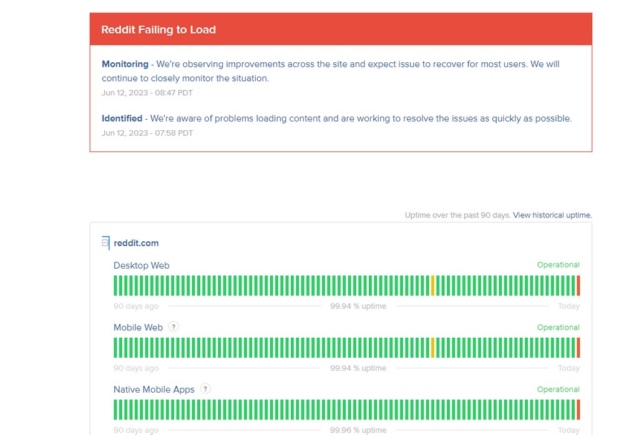The image size is (624, 435).
Task: Click timestamp Jun 12, 2023 - 08:47 PDT
Action: [x=147, y=93]
